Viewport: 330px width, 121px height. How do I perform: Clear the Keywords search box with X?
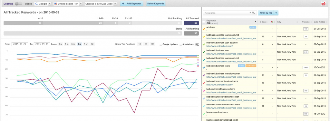click(x=250, y=13)
